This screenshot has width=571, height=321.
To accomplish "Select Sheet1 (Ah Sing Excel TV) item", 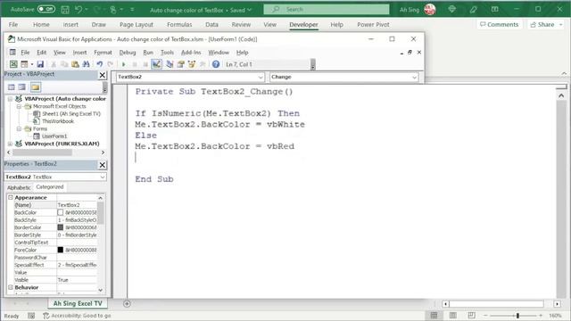I will [x=71, y=113].
